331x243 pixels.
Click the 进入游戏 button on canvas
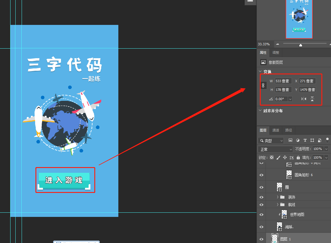65,181
